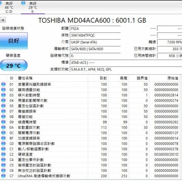Click the status icon for attribute 04
The width and height of the screenshot is (182, 182).
click(x=3, y=100)
